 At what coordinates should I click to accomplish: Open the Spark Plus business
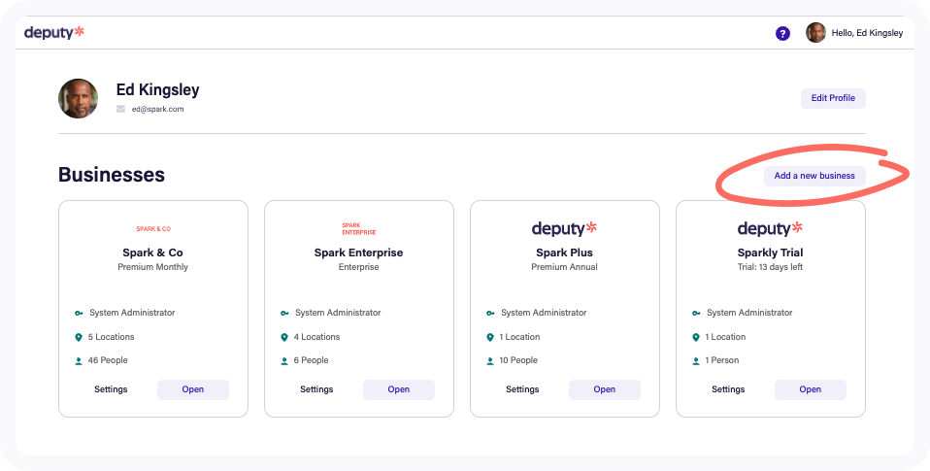pos(605,389)
